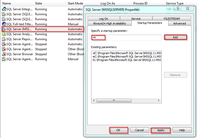
Task: Click the SQL Server Analysis Services icon
Action: click(4, 34)
